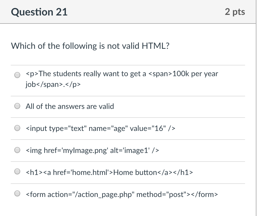The height and width of the screenshot is (216, 257).
Task: Click the form method post answer text
Action: [122, 194]
